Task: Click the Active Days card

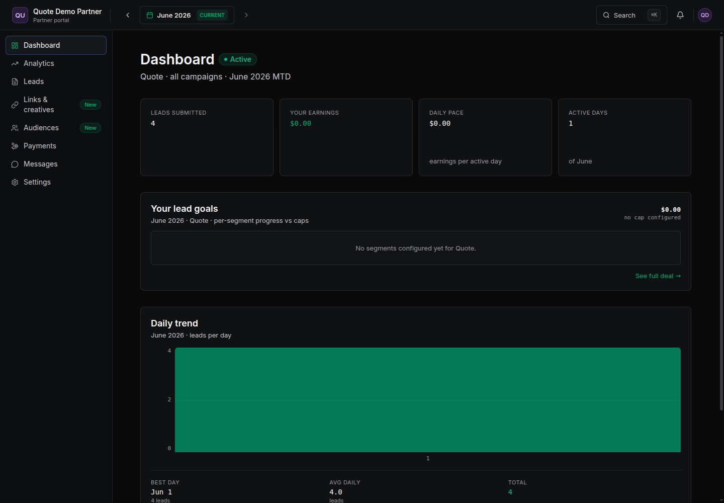Action: tap(624, 137)
